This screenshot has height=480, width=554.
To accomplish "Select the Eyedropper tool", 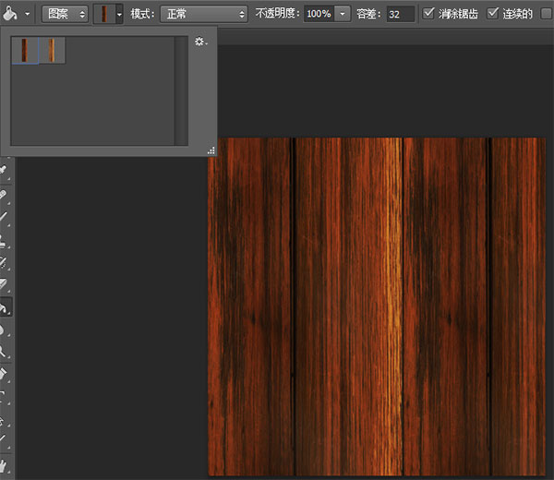I will point(4,170).
